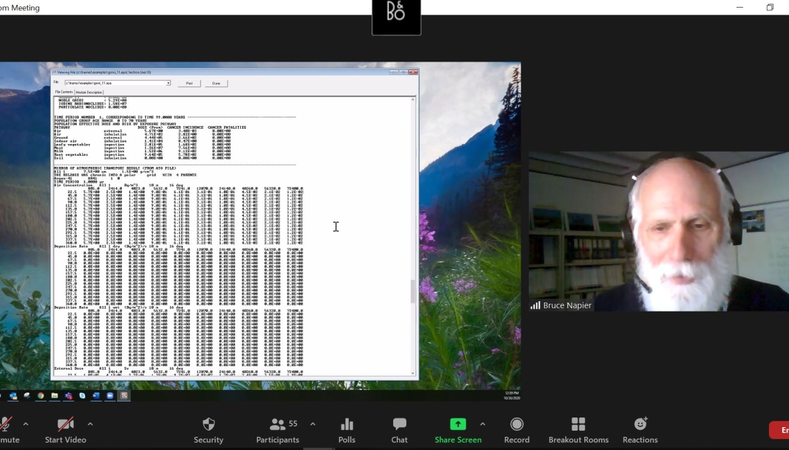Image resolution: width=789 pixels, height=450 pixels.
Task: Click the Done button in file viewer
Action: [216, 83]
